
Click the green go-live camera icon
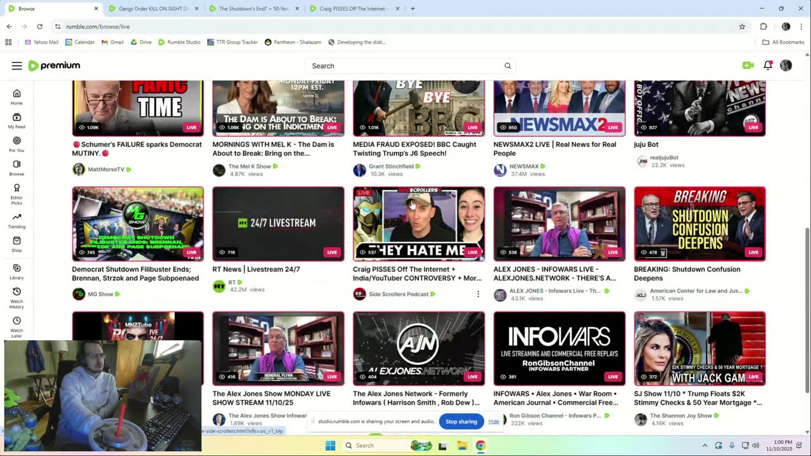click(x=748, y=65)
